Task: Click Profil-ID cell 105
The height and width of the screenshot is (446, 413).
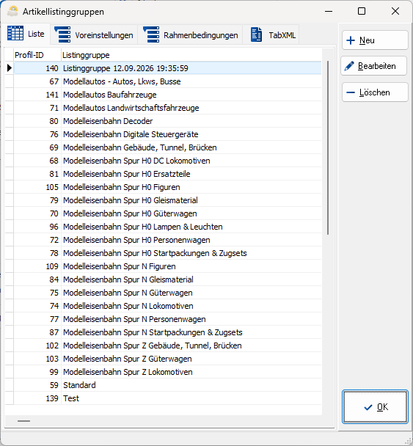Action: tap(37, 187)
